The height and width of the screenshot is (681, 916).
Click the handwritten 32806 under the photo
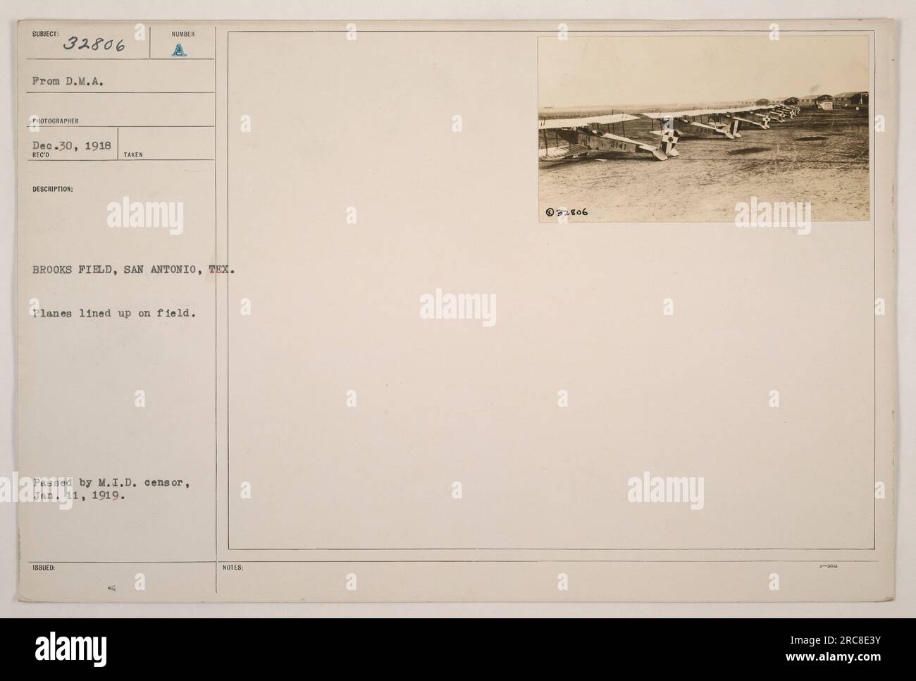pyautogui.click(x=568, y=212)
